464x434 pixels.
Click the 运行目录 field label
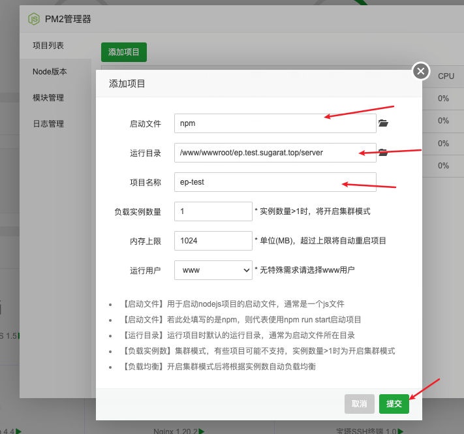click(146, 153)
